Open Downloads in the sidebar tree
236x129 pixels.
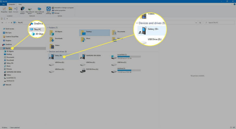pos(9,60)
